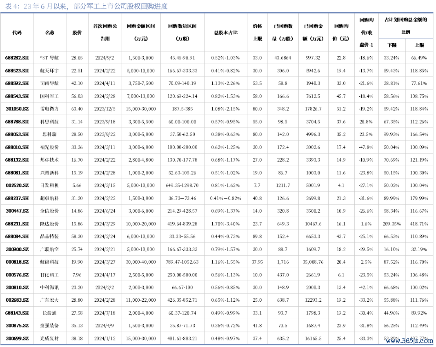The image size is (436, 347).
Task: Select stock code 301050.SZ
Action: coord(17,109)
